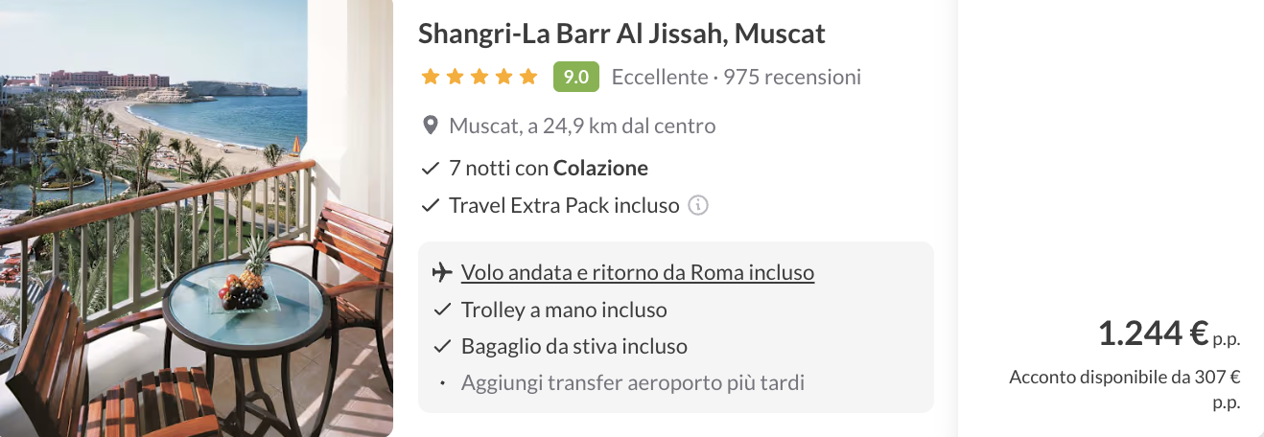Click the green 9.0 rating badge
1264x437 pixels.
[575, 77]
